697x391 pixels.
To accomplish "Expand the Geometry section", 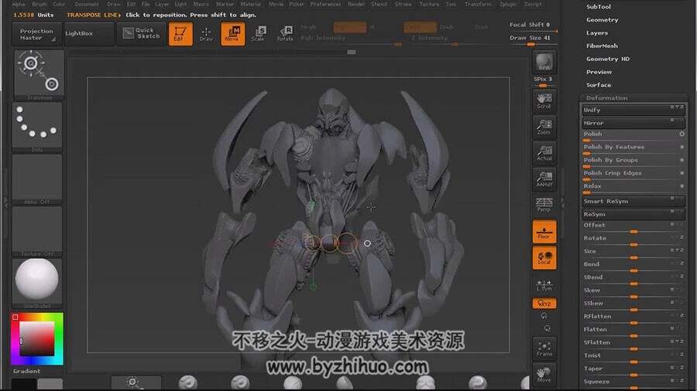I will 602,20.
